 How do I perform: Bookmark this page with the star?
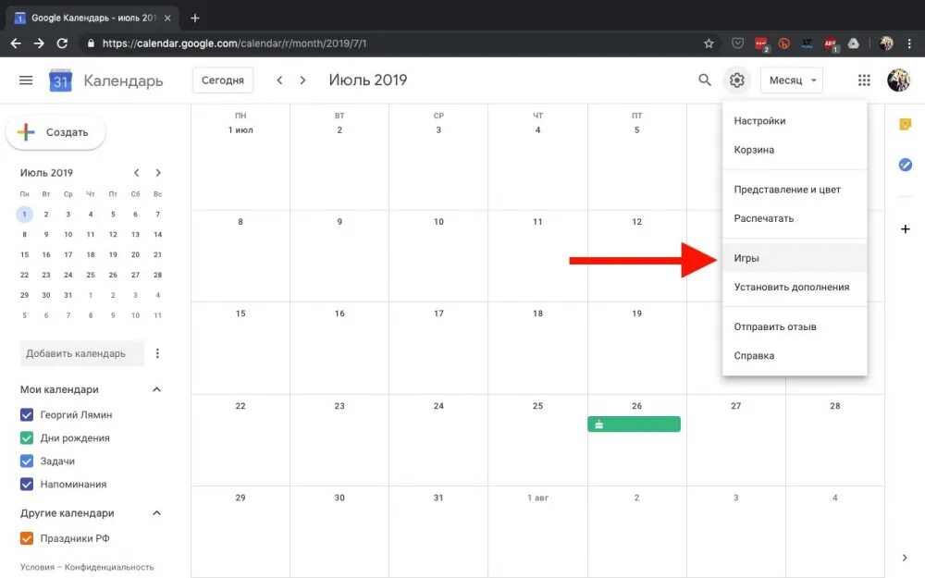pyautogui.click(x=709, y=43)
